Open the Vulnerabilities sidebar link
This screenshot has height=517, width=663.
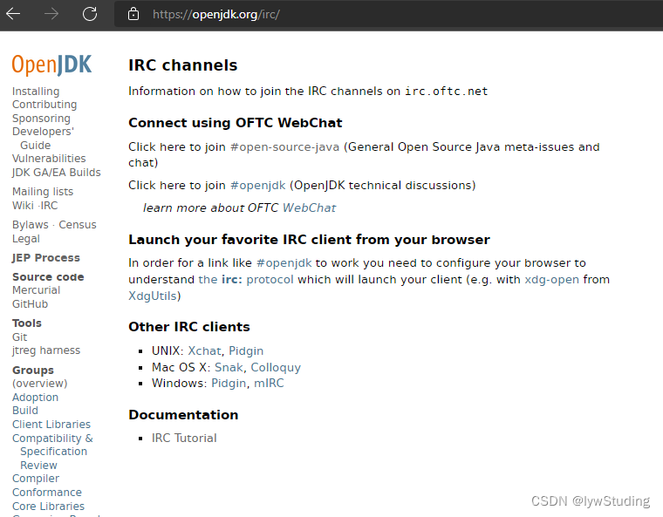49,159
